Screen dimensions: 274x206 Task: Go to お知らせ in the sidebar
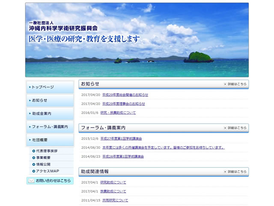50,100
